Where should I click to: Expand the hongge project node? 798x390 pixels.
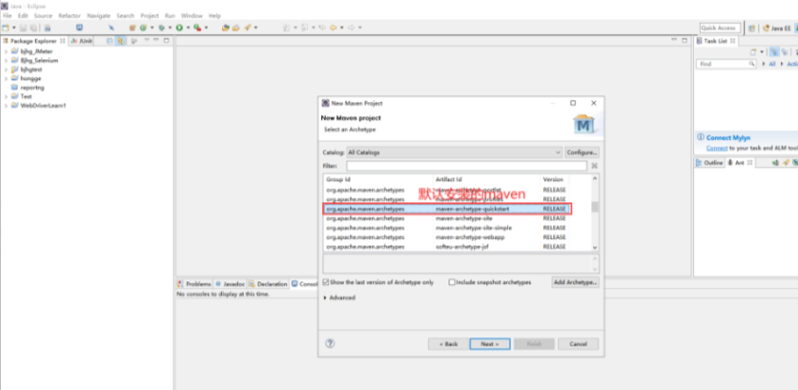point(6,79)
